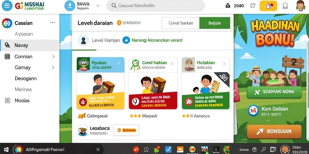Click the Aenescs star rating
309x154 pixels.
pyautogui.click(x=188, y=116)
